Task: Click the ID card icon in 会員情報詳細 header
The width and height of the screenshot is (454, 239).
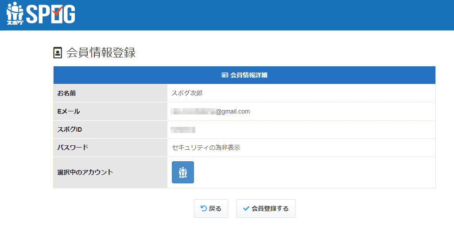Action: click(225, 75)
